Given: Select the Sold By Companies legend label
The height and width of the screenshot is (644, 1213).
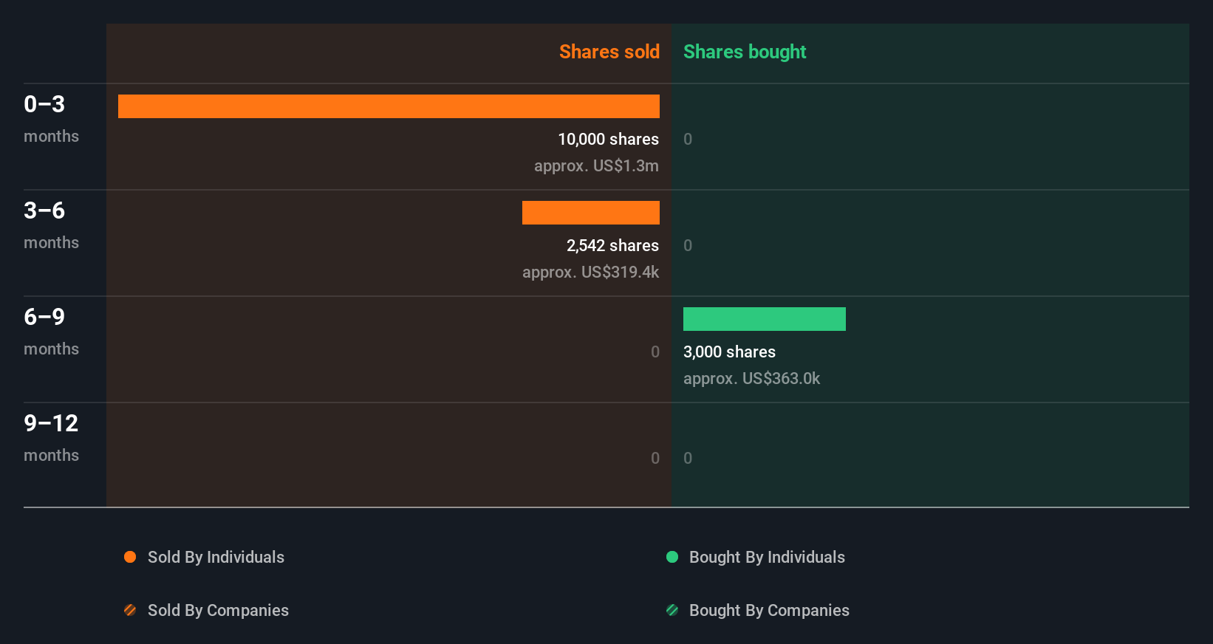Looking at the screenshot, I should pos(218,610).
